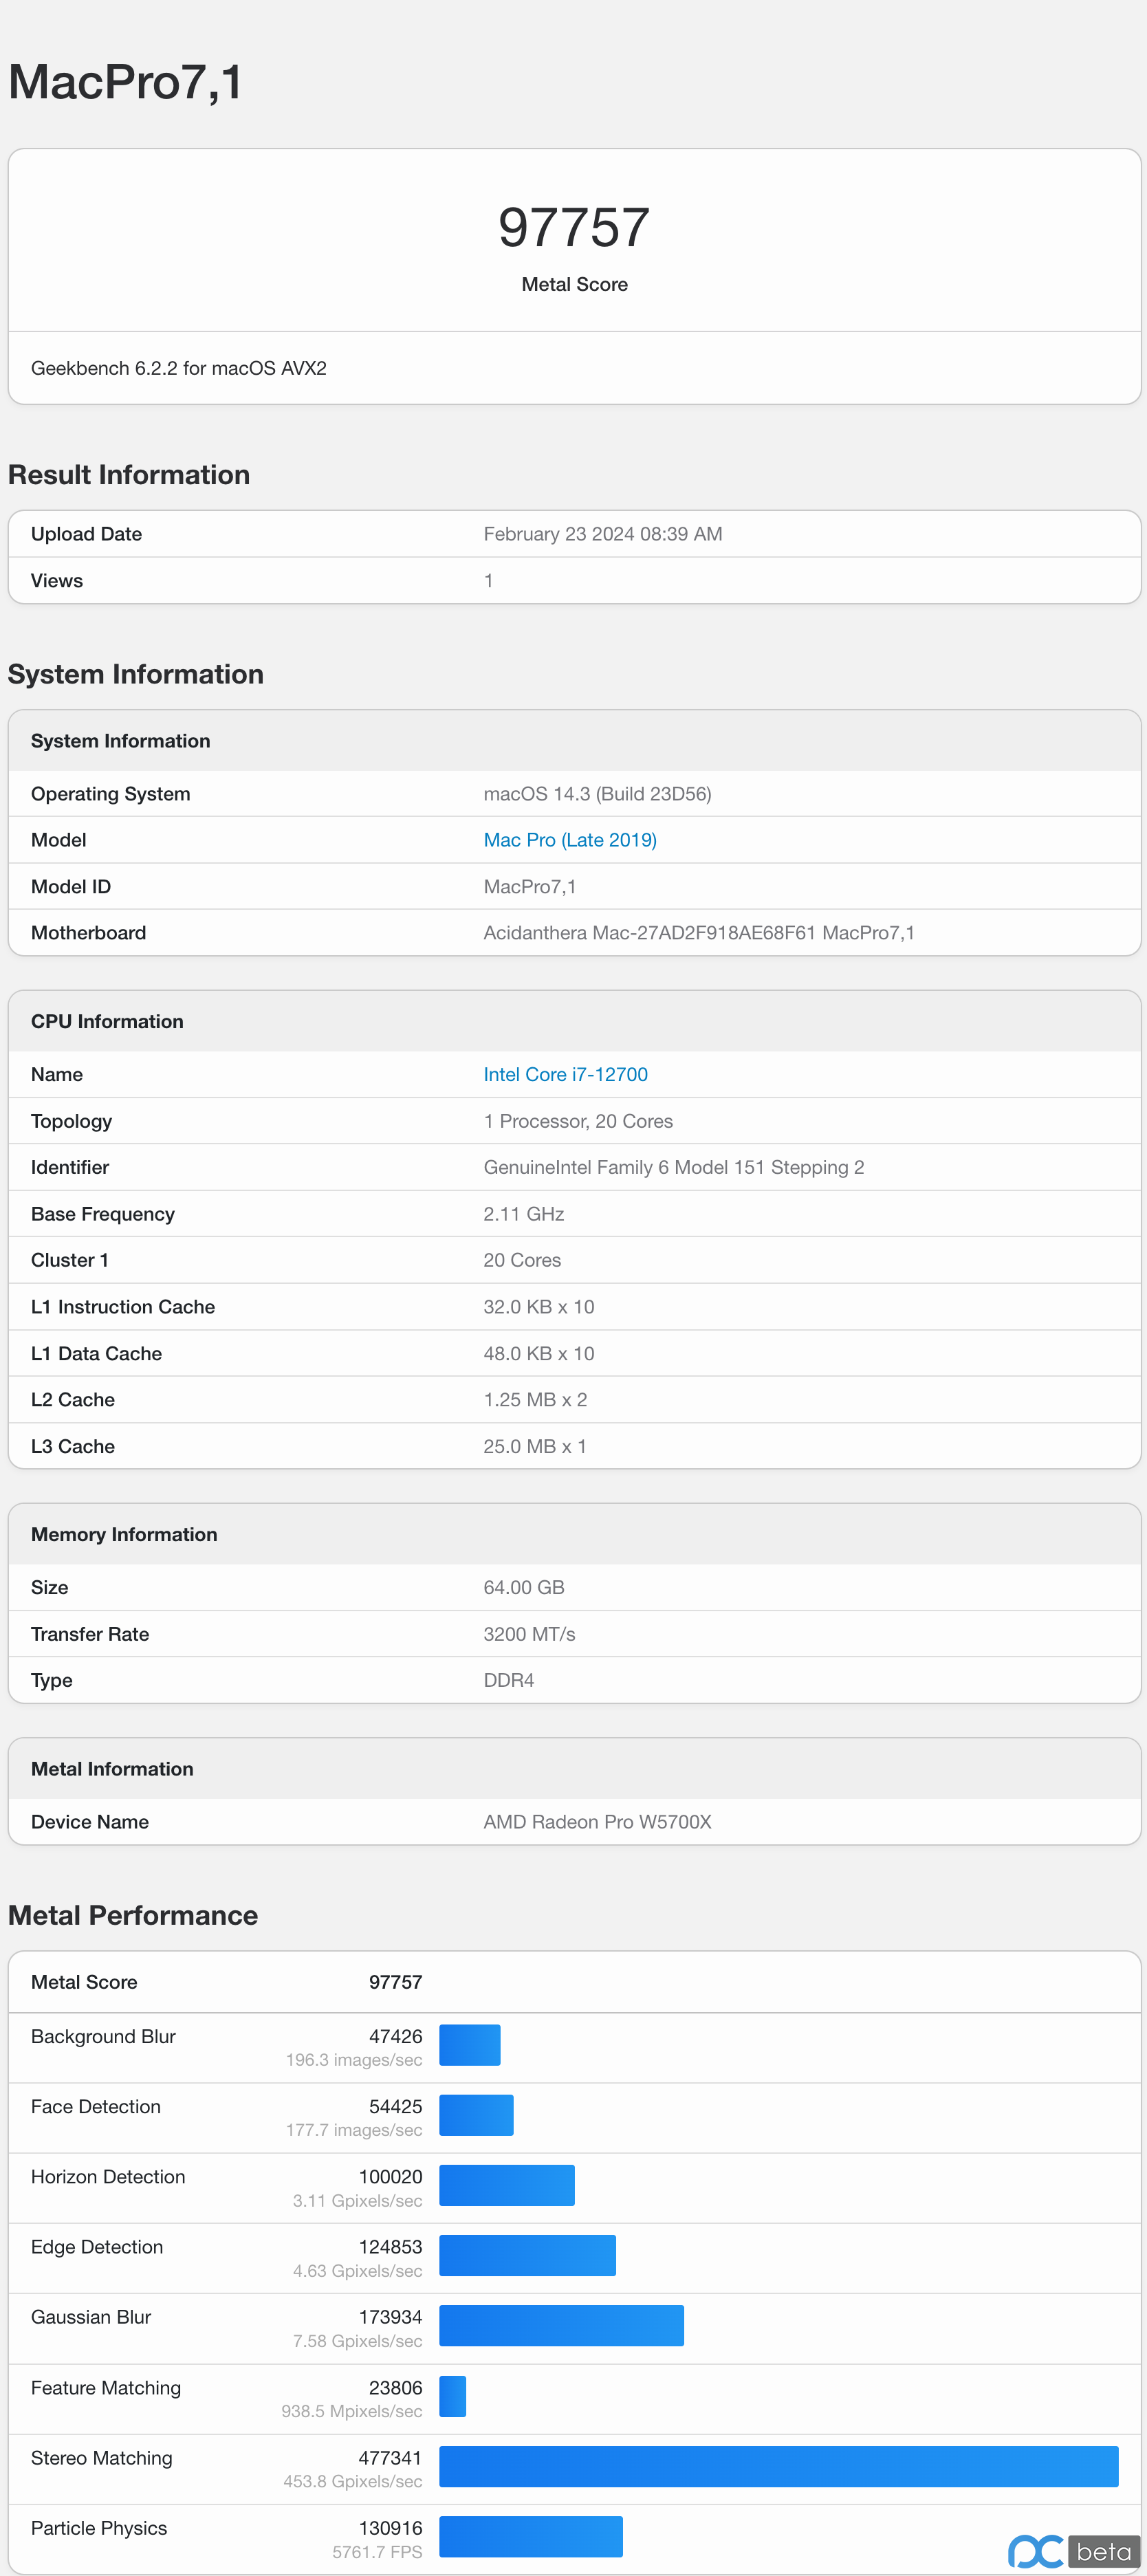Image resolution: width=1147 pixels, height=2576 pixels.
Task: Click the Stereo Matching score bar
Action: (x=778, y=2466)
